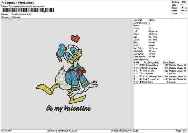Click the 'Navajo Blue' description text
This screenshot has height=133, width=188.
tap(153, 65)
